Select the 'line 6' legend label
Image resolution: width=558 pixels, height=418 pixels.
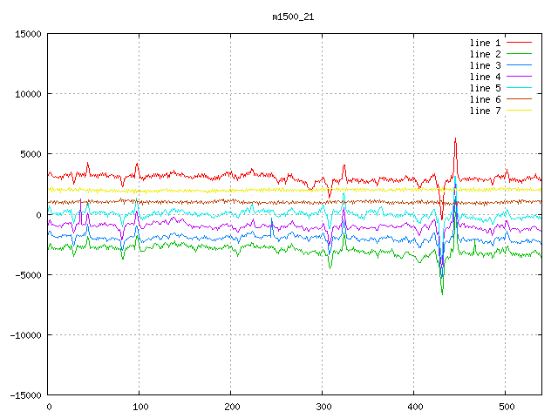tap(485, 99)
